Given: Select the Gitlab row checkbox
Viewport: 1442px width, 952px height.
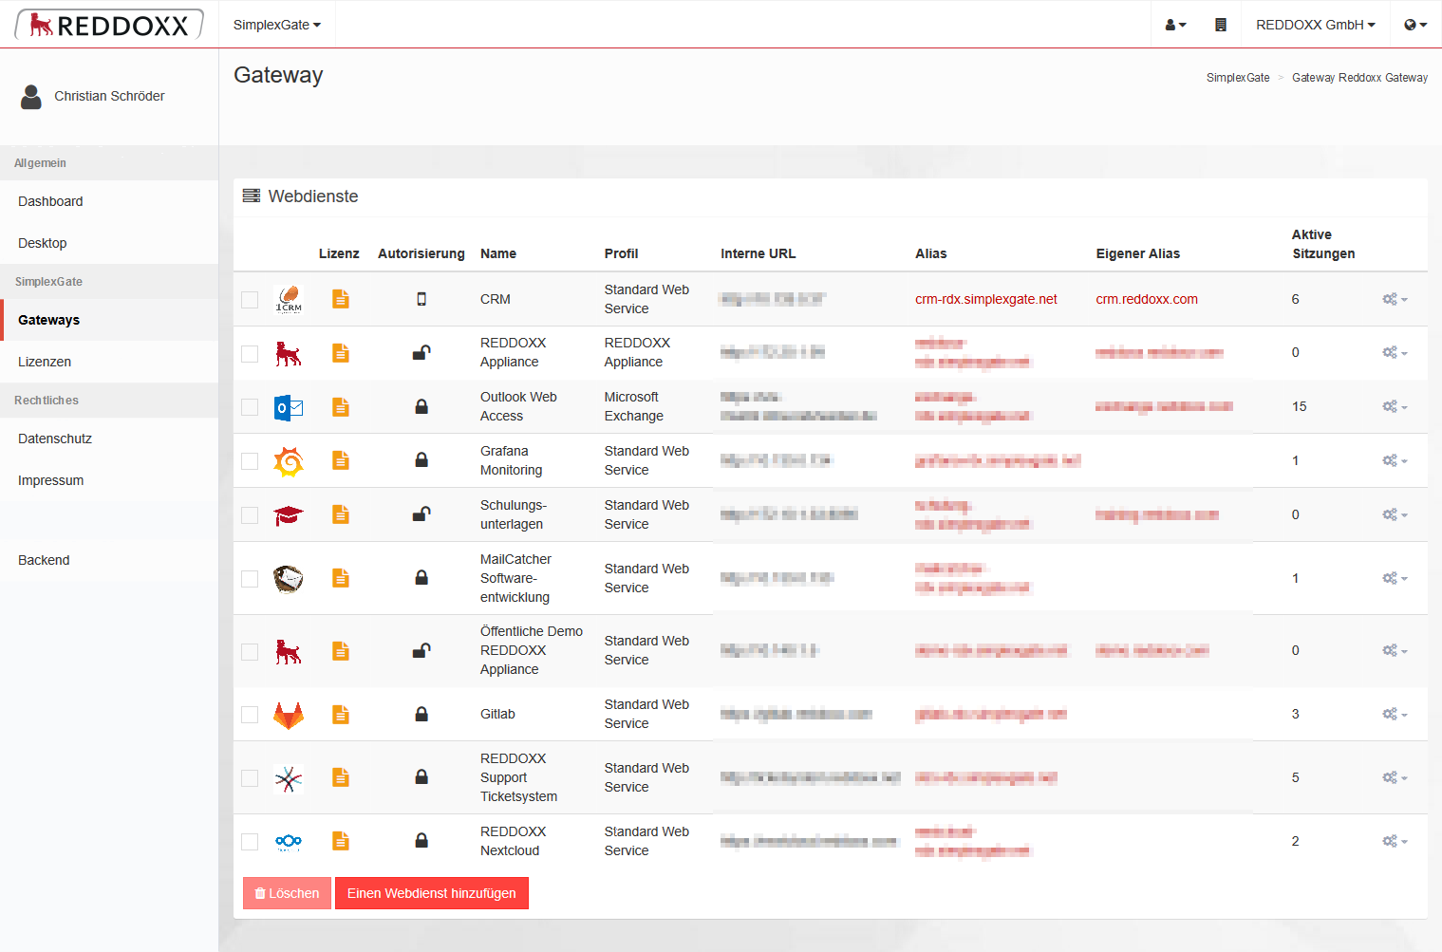Looking at the screenshot, I should 250,715.
